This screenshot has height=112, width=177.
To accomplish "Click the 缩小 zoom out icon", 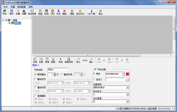I will pyautogui.click(x=91, y=60).
